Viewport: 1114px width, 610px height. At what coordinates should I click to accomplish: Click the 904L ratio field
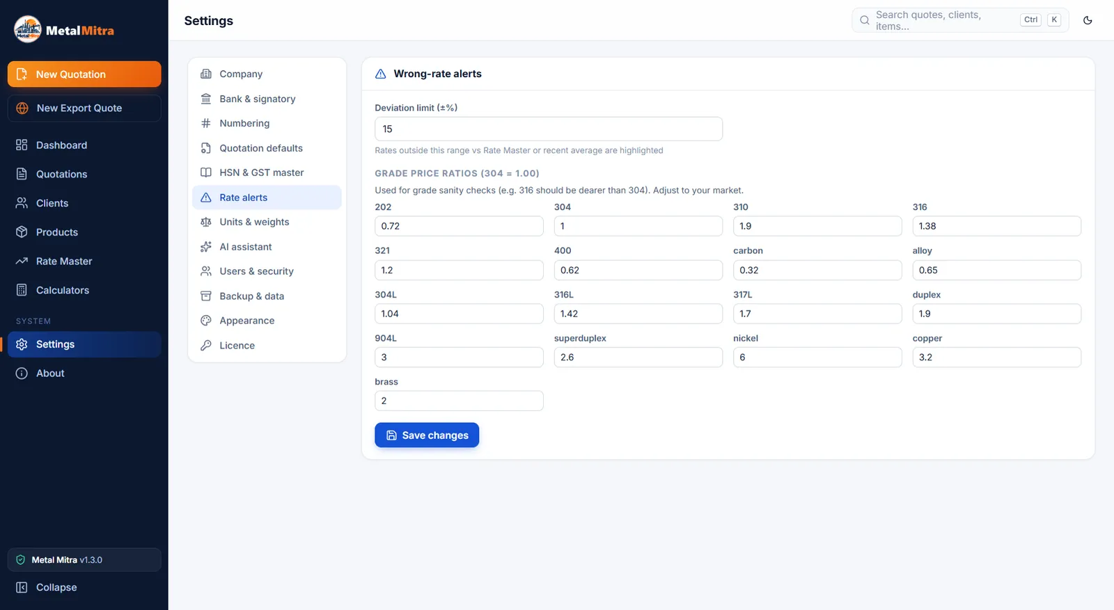pyautogui.click(x=459, y=357)
